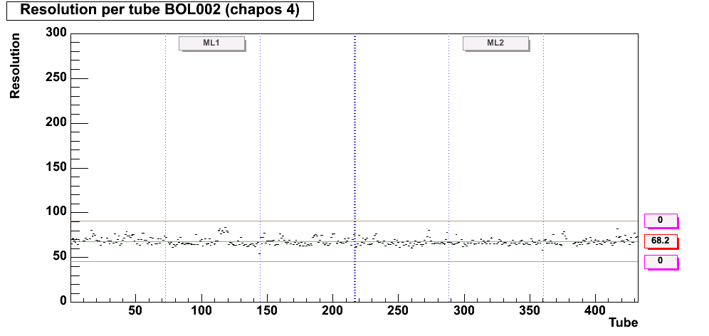Click the 'Resolution' y-axis title
The height and width of the screenshot is (336, 709).
click(16, 66)
